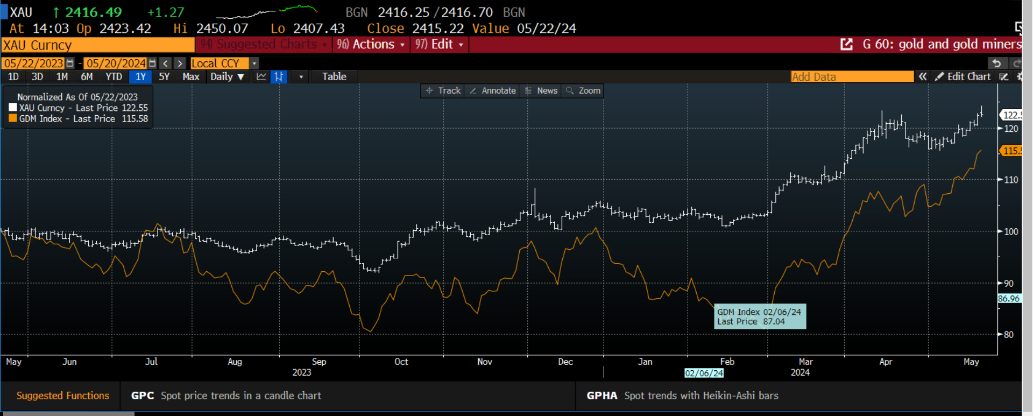Click the Close 2415.22 value

415,29
